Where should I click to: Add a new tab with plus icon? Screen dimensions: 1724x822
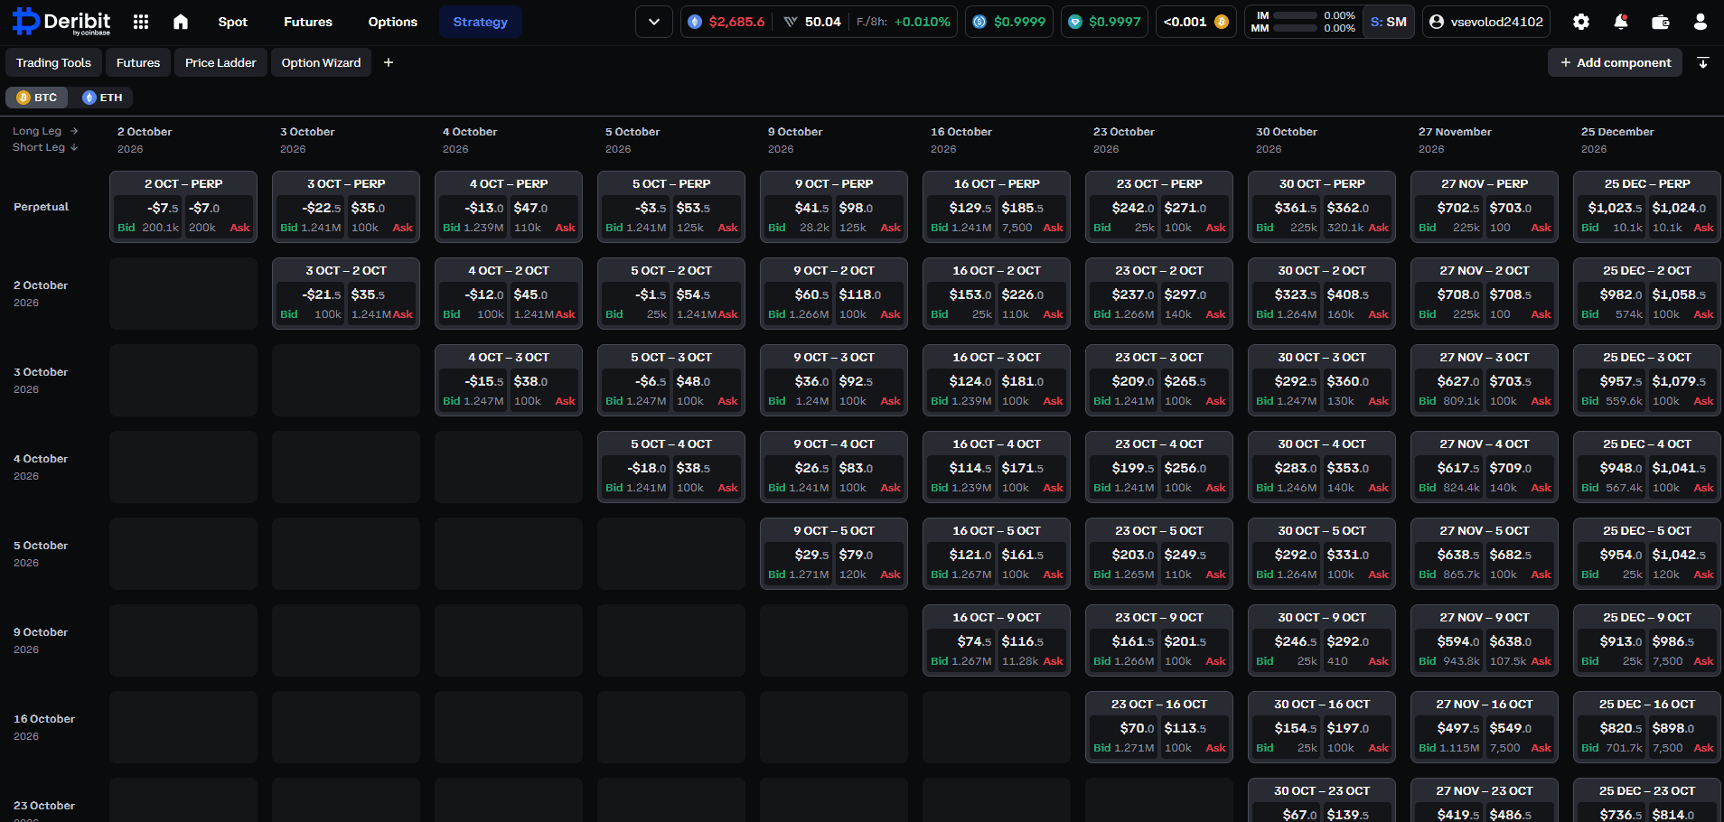[389, 62]
